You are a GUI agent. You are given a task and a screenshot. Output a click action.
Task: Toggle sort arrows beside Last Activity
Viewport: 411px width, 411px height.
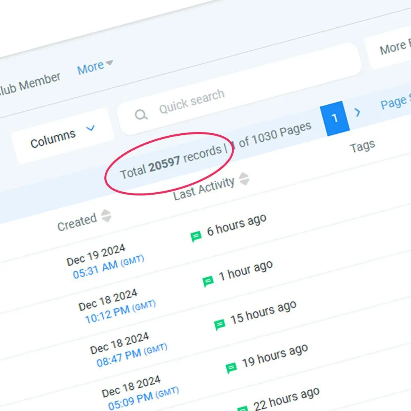pyautogui.click(x=244, y=179)
